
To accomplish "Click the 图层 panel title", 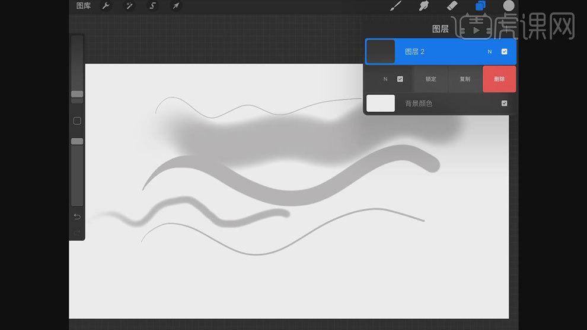I will click(x=440, y=29).
